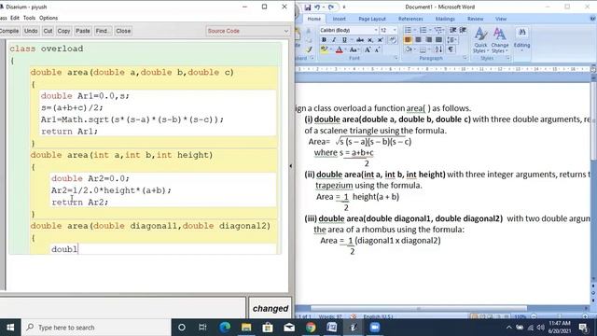The height and width of the screenshot is (336, 597).
Task: Open the Paragraph dialog launcher in Word
Action: [x=465, y=58]
